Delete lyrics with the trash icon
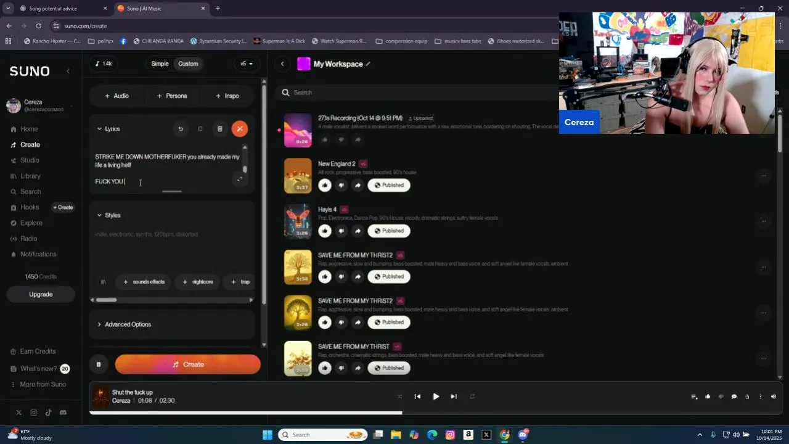 [x=220, y=129]
